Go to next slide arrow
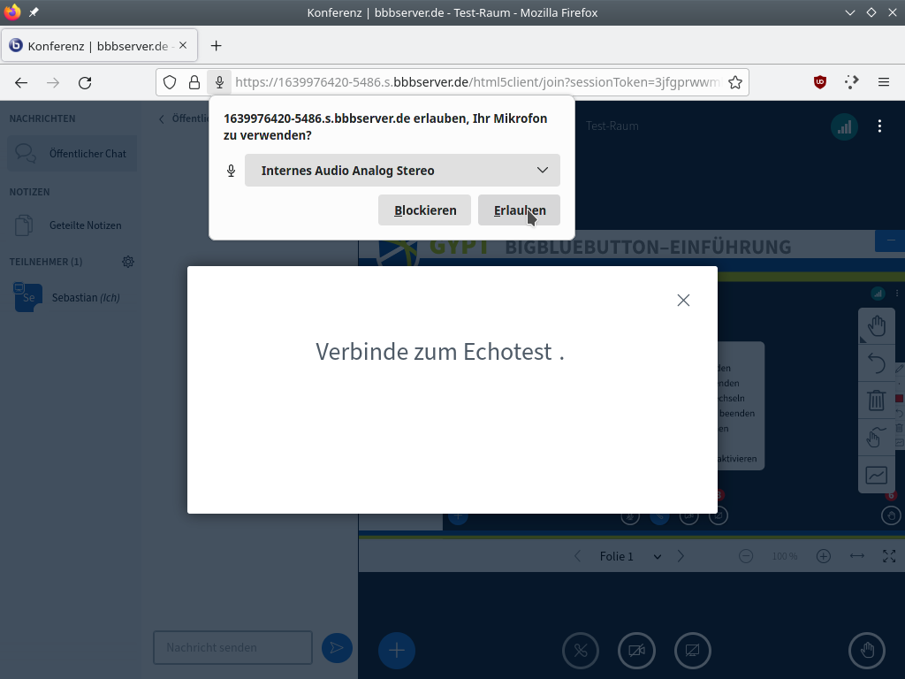905x679 pixels. click(681, 556)
